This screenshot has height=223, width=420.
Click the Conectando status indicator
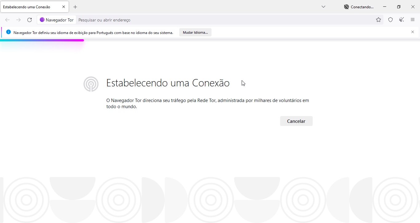[359, 7]
